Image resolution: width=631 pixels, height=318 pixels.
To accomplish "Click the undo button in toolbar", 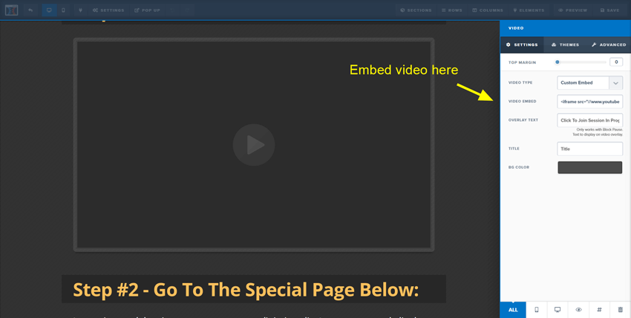I will (173, 10).
